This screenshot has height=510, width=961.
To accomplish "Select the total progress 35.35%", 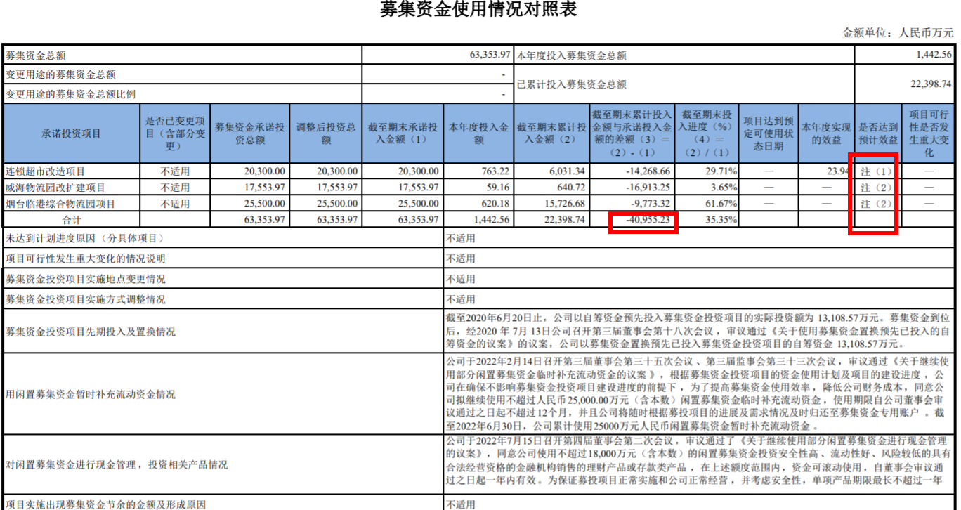I will (722, 220).
